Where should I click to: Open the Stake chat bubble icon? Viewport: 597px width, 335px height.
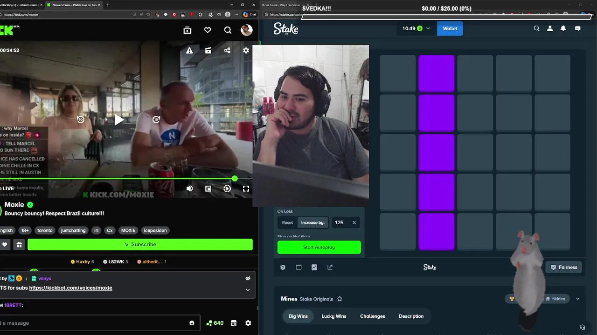578,28
